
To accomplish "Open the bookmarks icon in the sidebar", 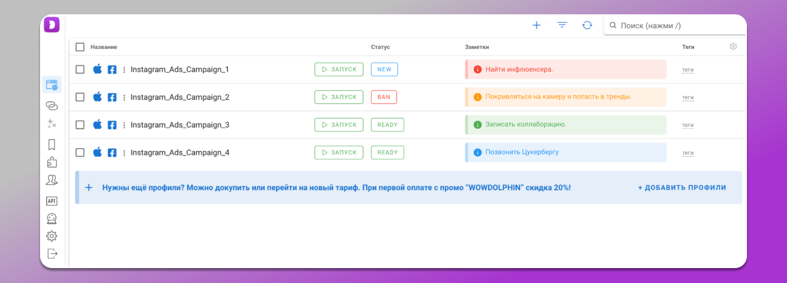I will [x=52, y=144].
